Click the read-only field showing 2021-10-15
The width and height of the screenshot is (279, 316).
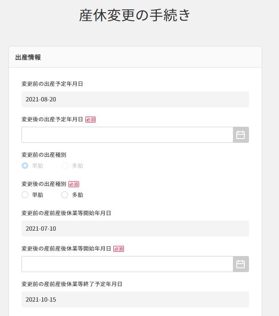pos(135,300)
